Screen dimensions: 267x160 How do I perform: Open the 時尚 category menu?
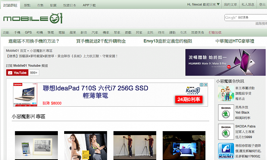click(161, 33)
